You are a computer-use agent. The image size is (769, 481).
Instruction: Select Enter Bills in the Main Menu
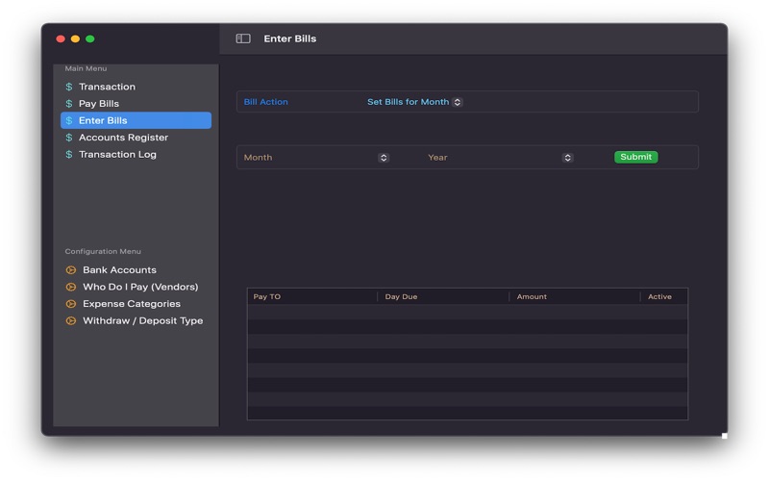[136, 121]
